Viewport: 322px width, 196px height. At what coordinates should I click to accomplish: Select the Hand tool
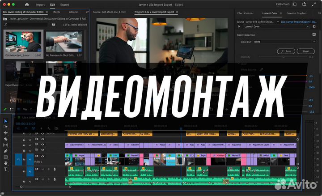point(5,163)
